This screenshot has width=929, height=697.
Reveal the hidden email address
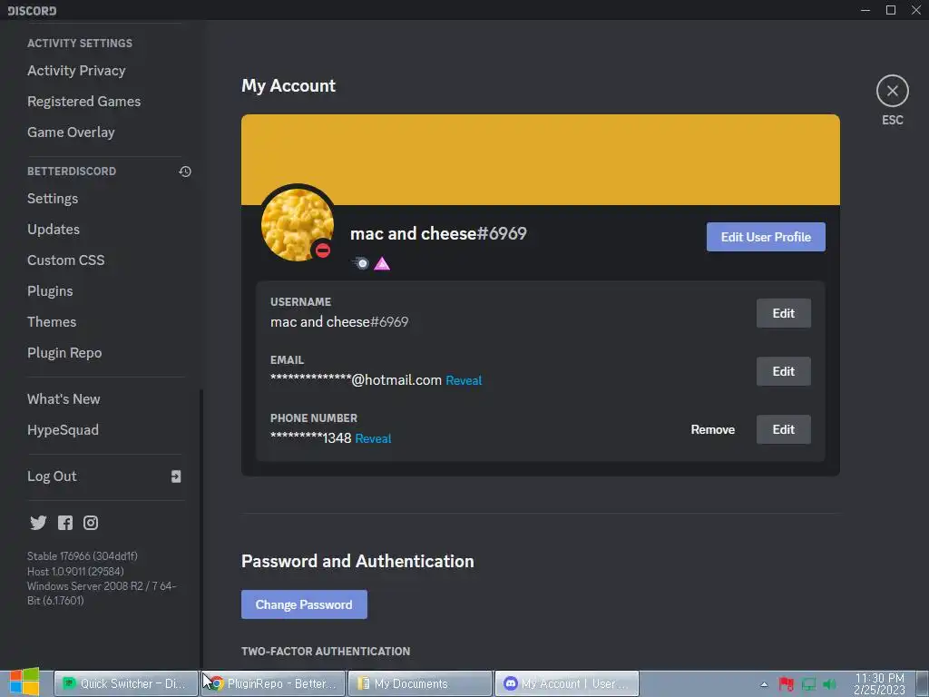pyautogui.click(x=464, y=380)
